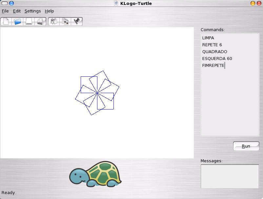Click the Commands: label
The image size is (263, 199).
(x=213, y=30)
